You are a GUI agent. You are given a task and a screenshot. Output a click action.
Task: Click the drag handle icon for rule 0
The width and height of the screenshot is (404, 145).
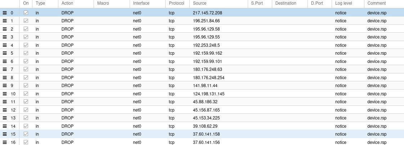click(5, 13)
